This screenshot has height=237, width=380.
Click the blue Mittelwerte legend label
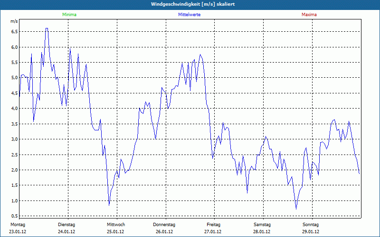pos(189,15)
